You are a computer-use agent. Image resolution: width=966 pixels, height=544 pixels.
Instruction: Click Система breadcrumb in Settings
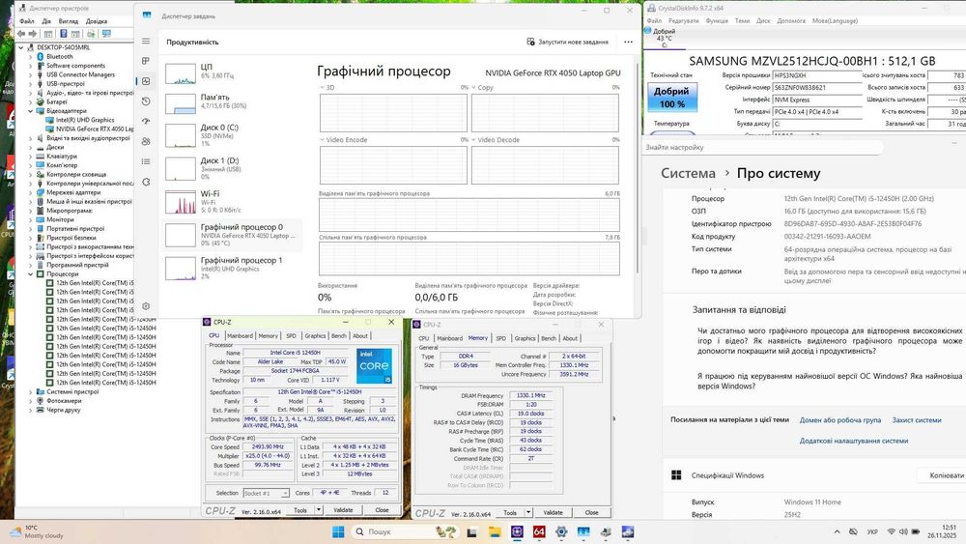click(x=688, y=174)
